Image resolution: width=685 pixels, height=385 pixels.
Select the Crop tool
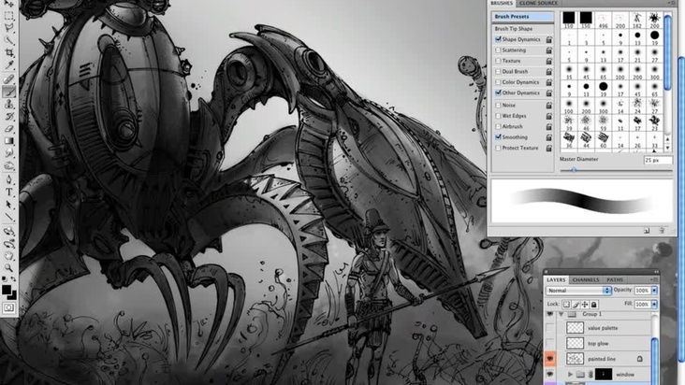click(x=8, y=53)
